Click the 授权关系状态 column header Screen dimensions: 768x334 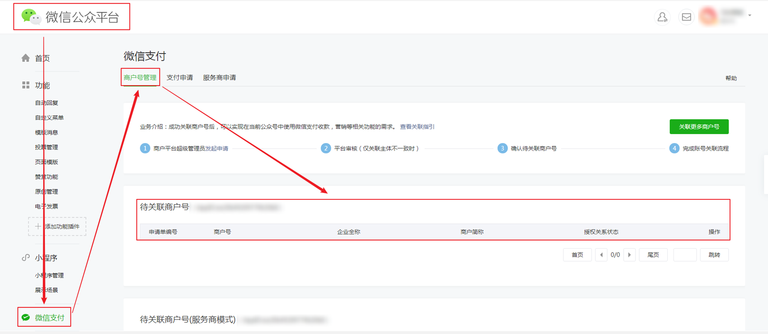(601, 232)
